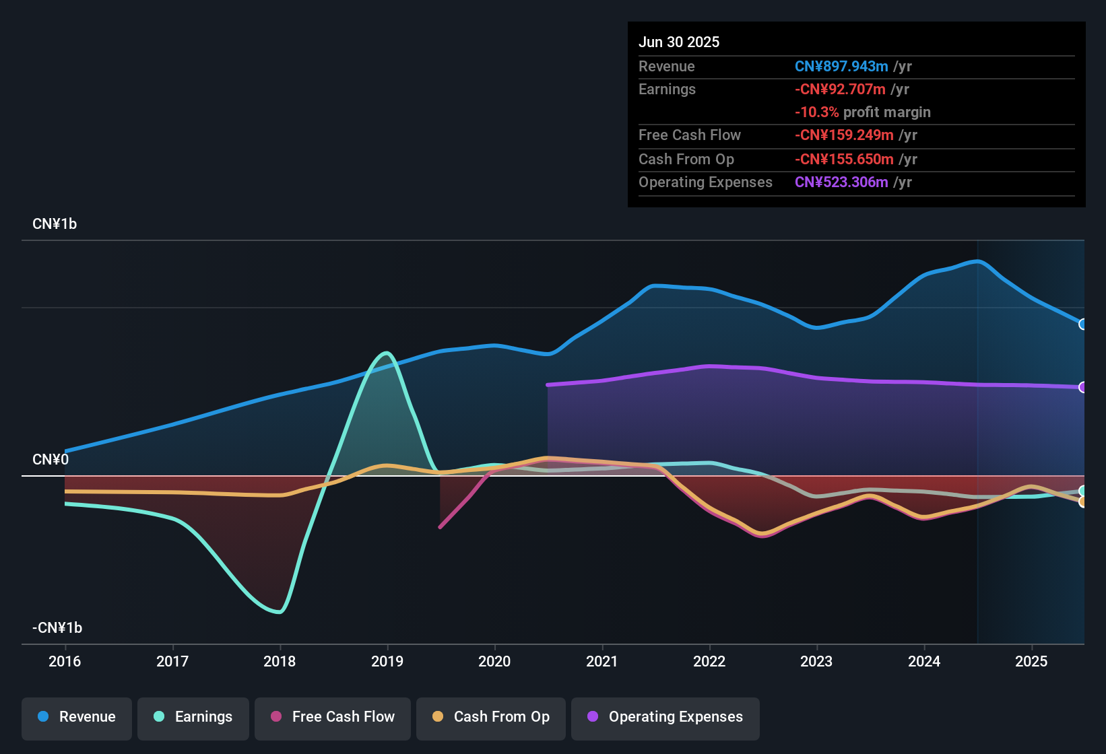Click the CN¥1b axis label
Image resolution: width=1106 pixels, height=754 pixels.
[55, 224]
